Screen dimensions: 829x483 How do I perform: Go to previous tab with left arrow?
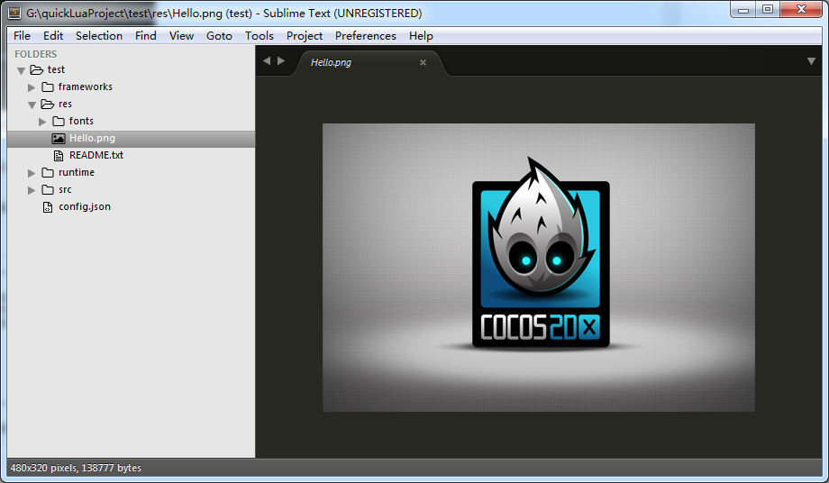tap(267, 60)
